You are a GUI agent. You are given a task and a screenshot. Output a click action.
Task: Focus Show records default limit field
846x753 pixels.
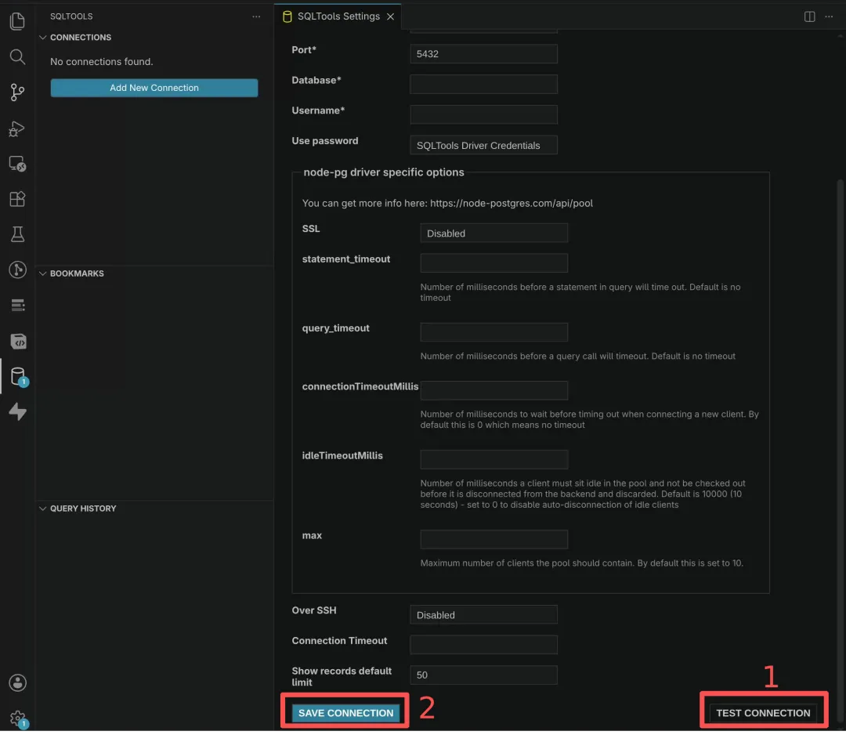click(x=483, y=675)
